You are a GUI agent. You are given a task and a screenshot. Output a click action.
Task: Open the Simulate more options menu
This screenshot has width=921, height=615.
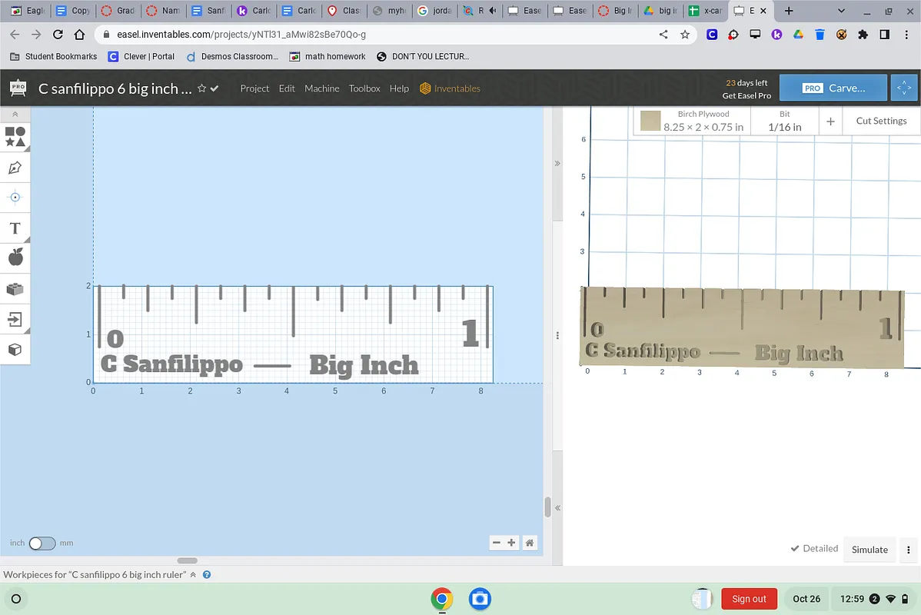pyautogui.click(x=909, y=550)
